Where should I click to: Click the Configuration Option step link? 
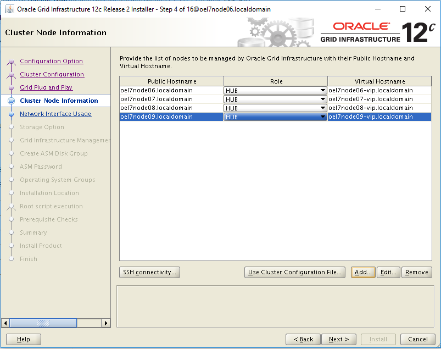(x=51, y=61)
